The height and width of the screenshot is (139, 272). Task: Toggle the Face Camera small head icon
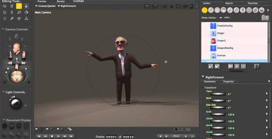click(x=17, y=36)
